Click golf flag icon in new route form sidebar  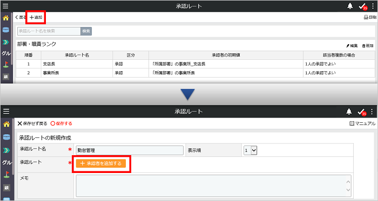pos(6,175)
